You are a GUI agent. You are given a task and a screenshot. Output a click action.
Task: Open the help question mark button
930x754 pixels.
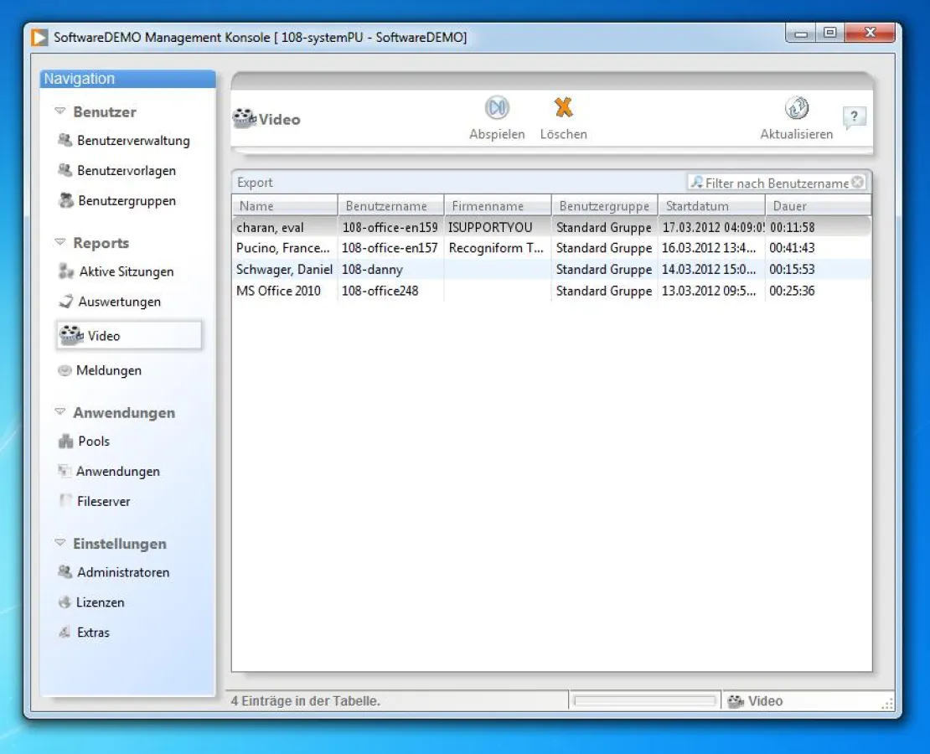855,117
